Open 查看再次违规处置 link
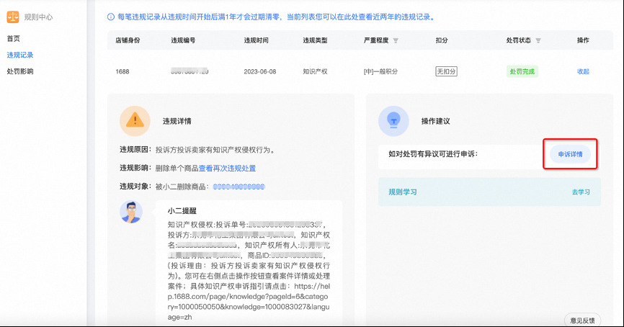 (227, 169)
